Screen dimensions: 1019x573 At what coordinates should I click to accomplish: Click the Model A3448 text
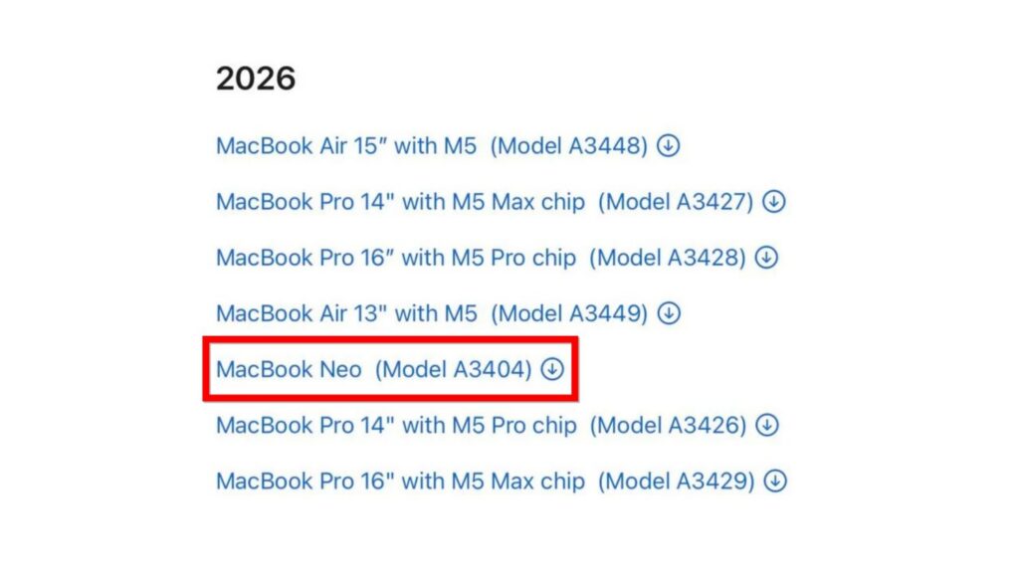[571, 145]
